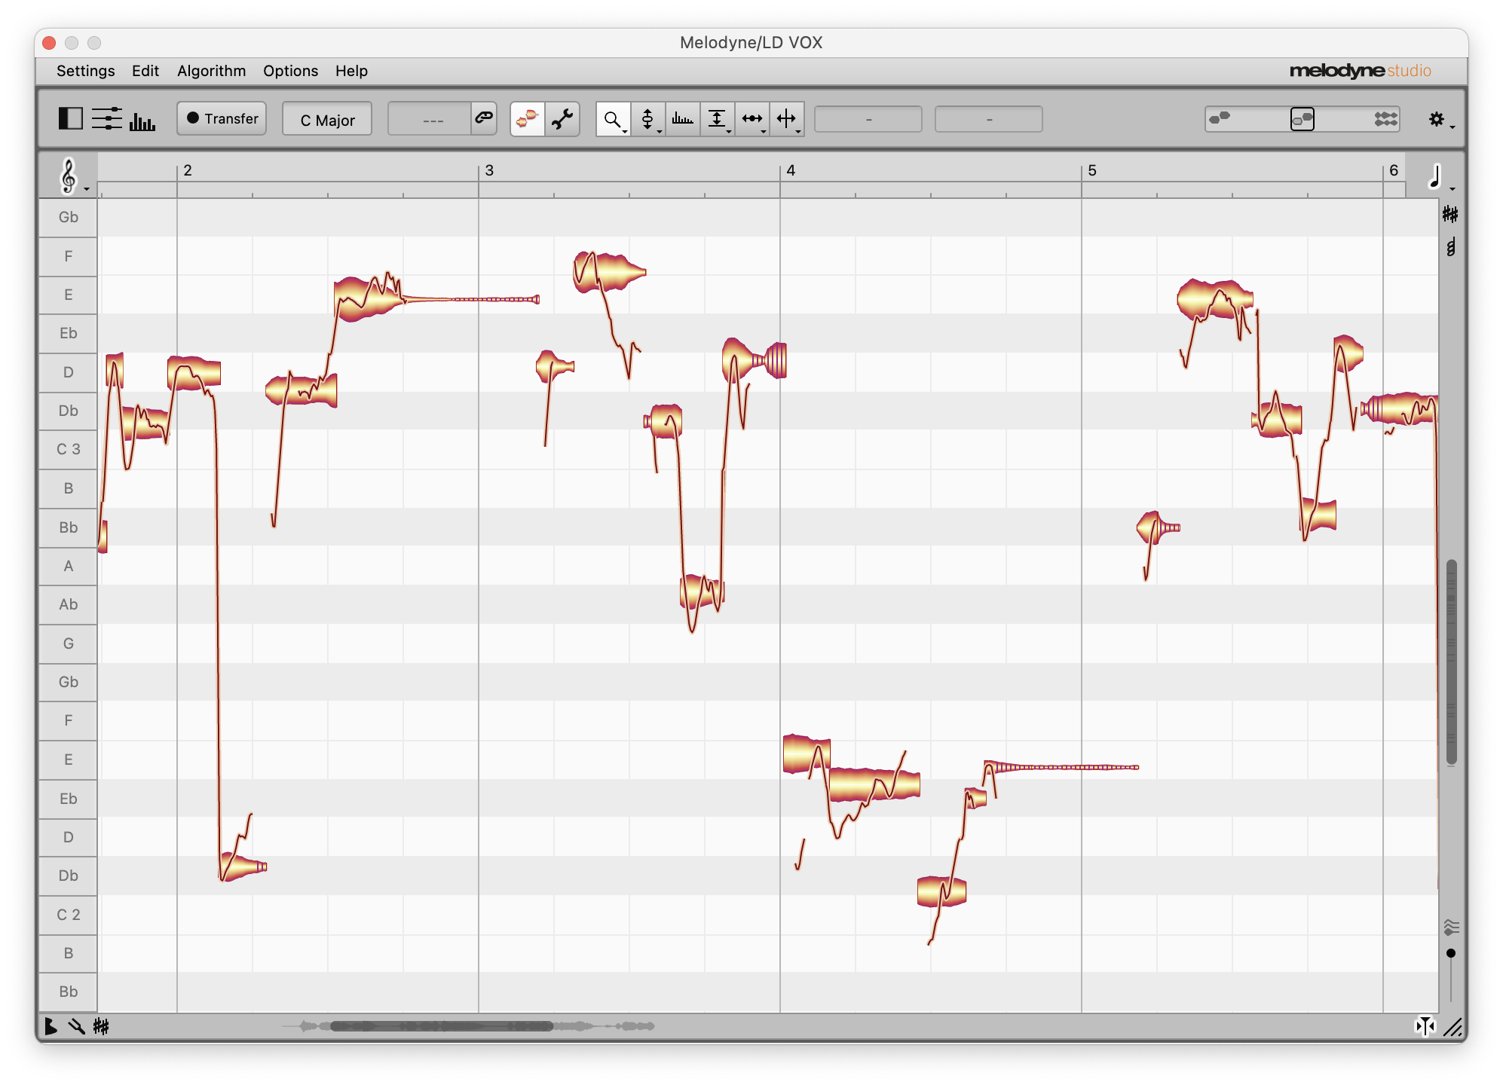Open the sound editor bars icon
Screen dimensions: 1503x1085
pyautogui.click(x=142, y=121)
